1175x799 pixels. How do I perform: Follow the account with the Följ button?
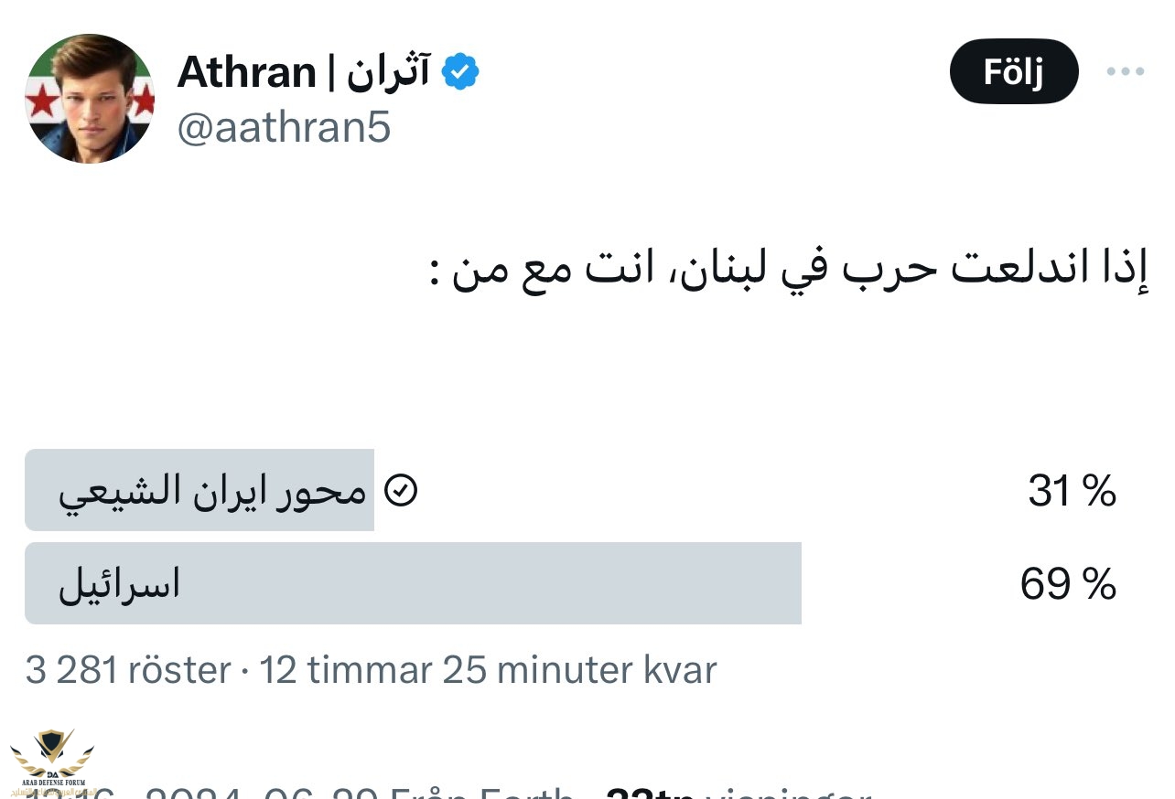click(1014, 71)
